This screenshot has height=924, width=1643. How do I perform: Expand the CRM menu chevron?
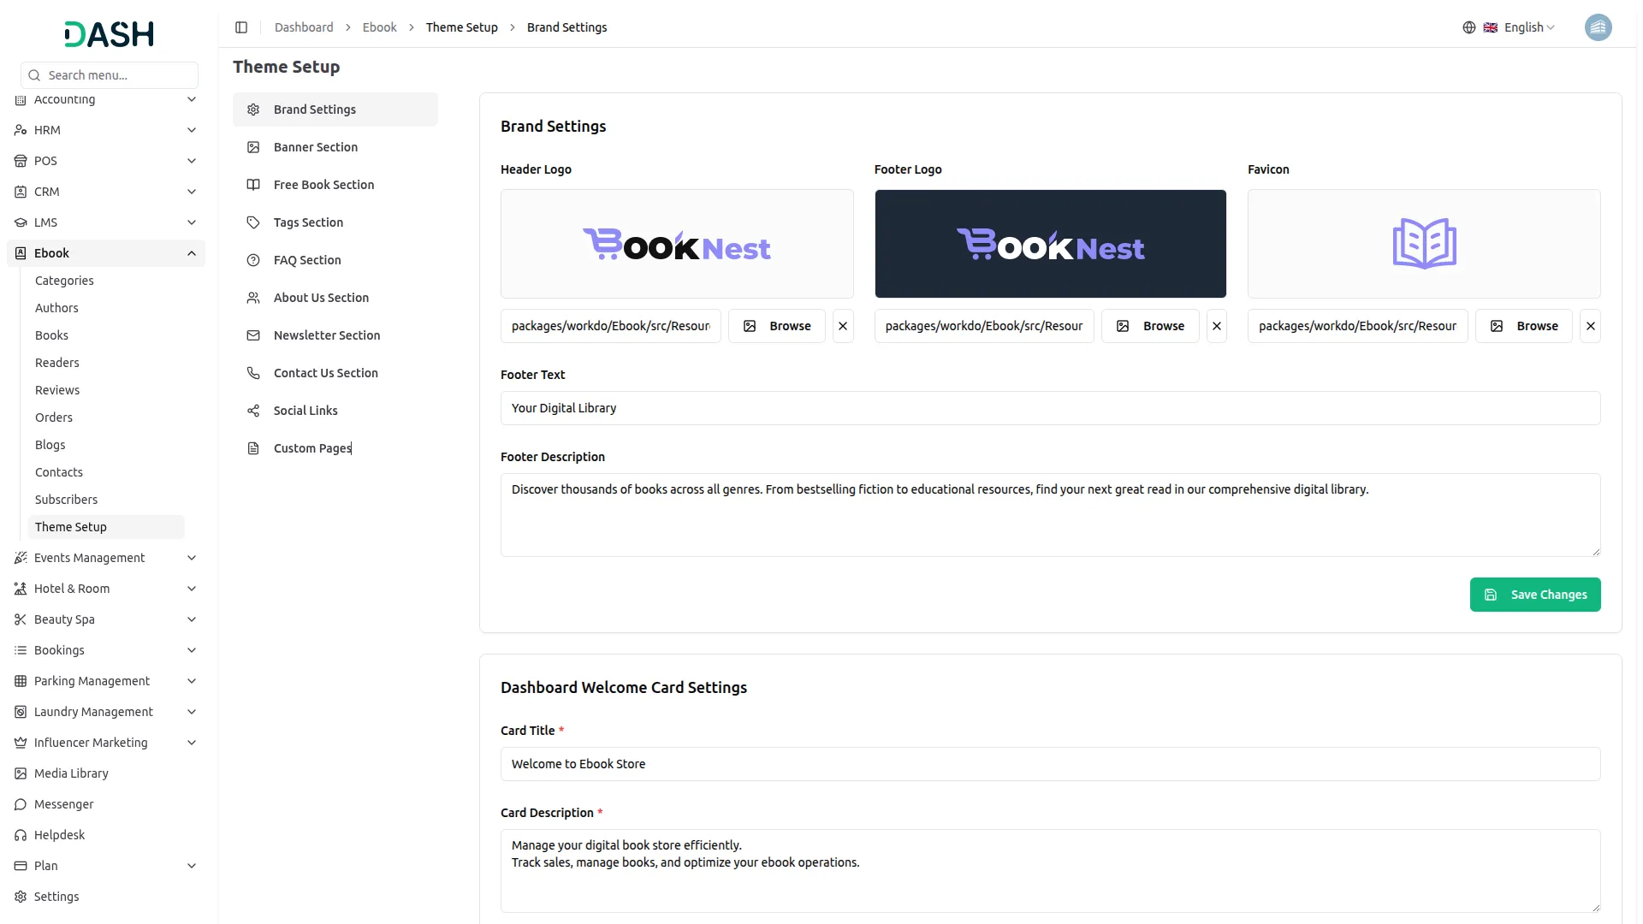[x=192, y=192]
